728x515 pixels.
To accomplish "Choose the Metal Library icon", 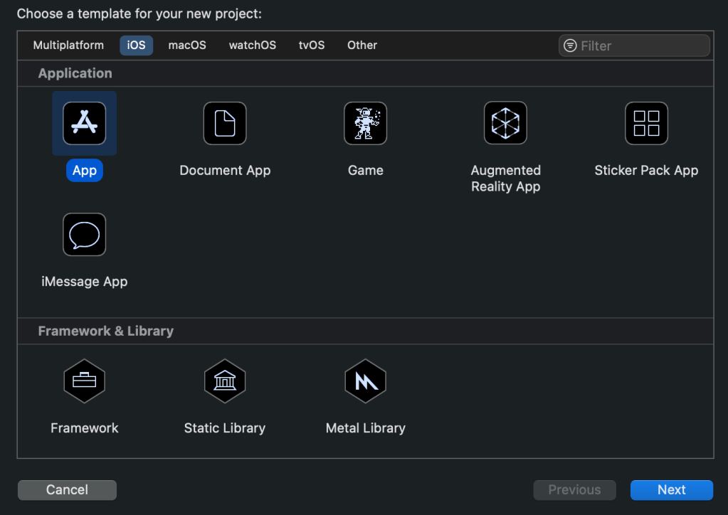I will click(x=365, y=381).
